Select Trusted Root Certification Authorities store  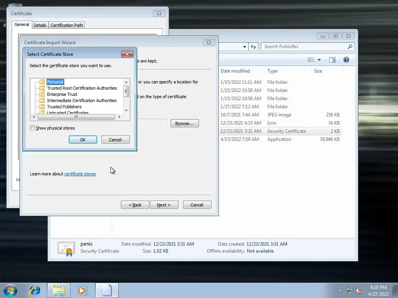[x=82, y=88]
